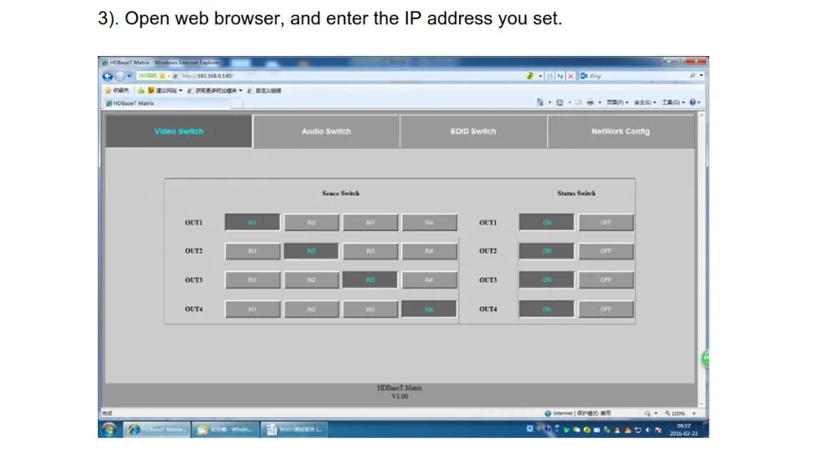This screenshot has height=463, width=836.
Task: Select IN4 for OUT4 scene switch
Action: [429, 310]
